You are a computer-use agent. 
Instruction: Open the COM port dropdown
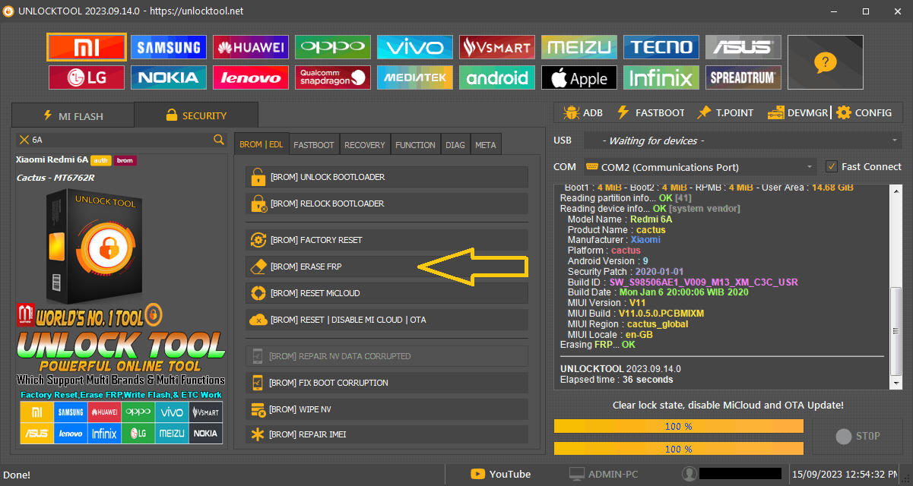pyautogui.click(x=810, y=167)
